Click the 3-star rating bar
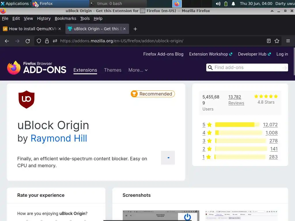The width and height of the screenshot is (295, 221). tap(241, 141)
